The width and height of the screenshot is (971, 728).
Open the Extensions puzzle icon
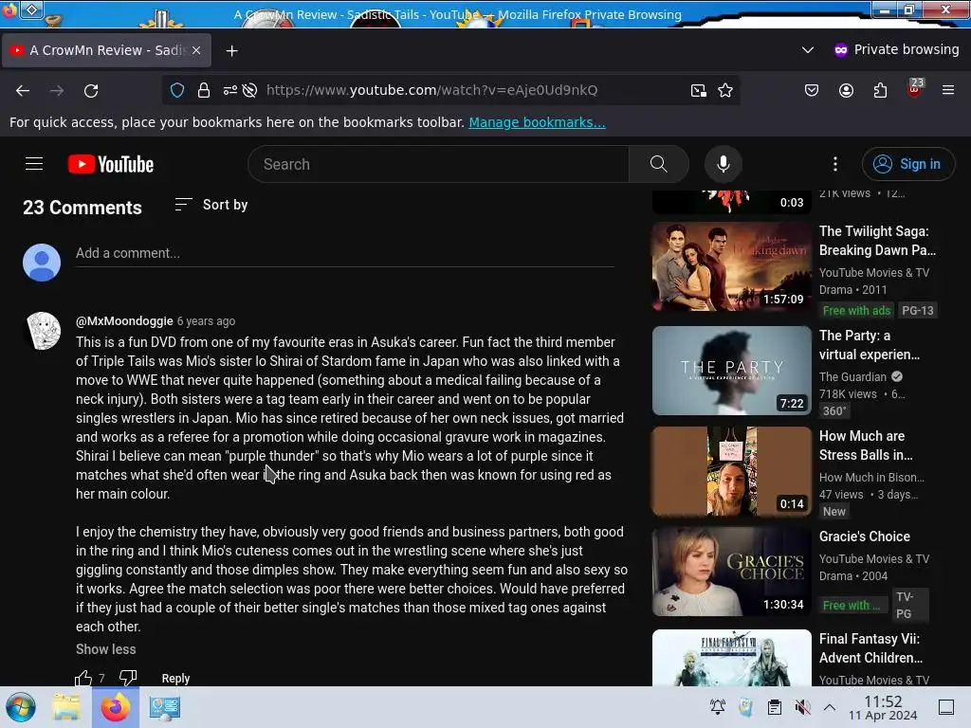point(880,90)
